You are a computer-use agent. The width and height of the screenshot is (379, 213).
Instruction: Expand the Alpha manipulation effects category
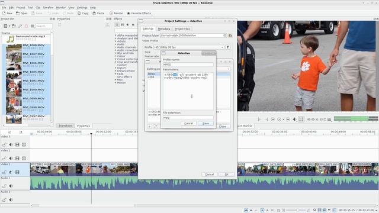[115, 35]
